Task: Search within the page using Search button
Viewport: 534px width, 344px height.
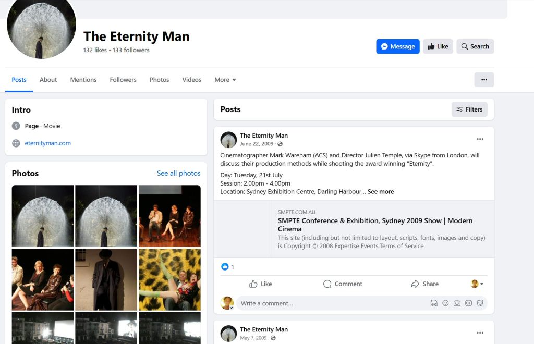Action: (x=475, y=46)
